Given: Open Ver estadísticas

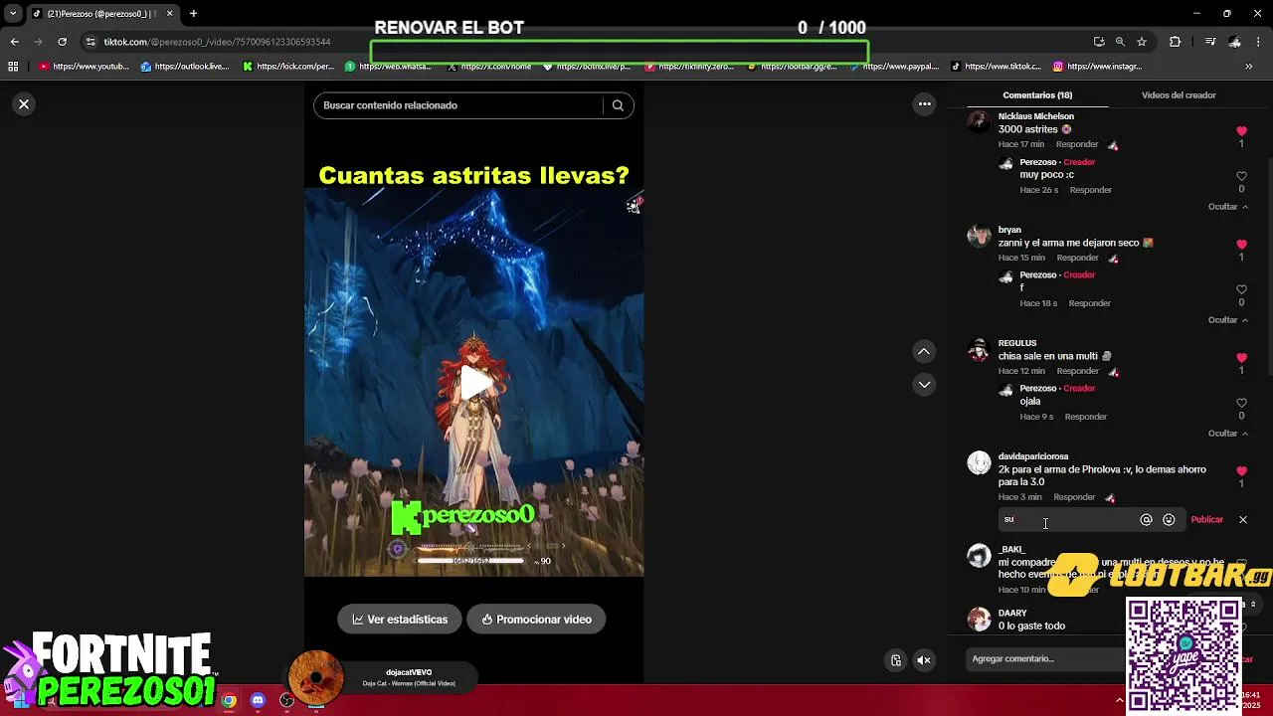Looking at the screenshot, I should (400, 620).
